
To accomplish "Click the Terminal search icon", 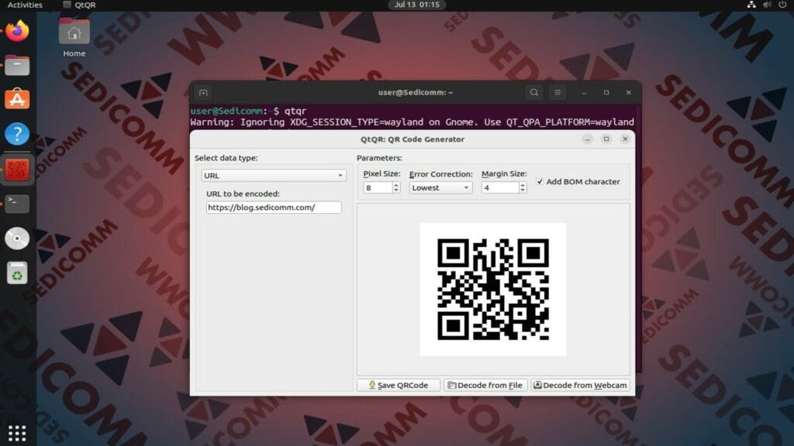I will [533, 93].
